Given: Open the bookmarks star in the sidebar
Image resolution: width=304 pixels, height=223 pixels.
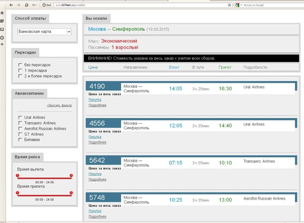Looking at the screenshot, I should (x=2, y=13).
